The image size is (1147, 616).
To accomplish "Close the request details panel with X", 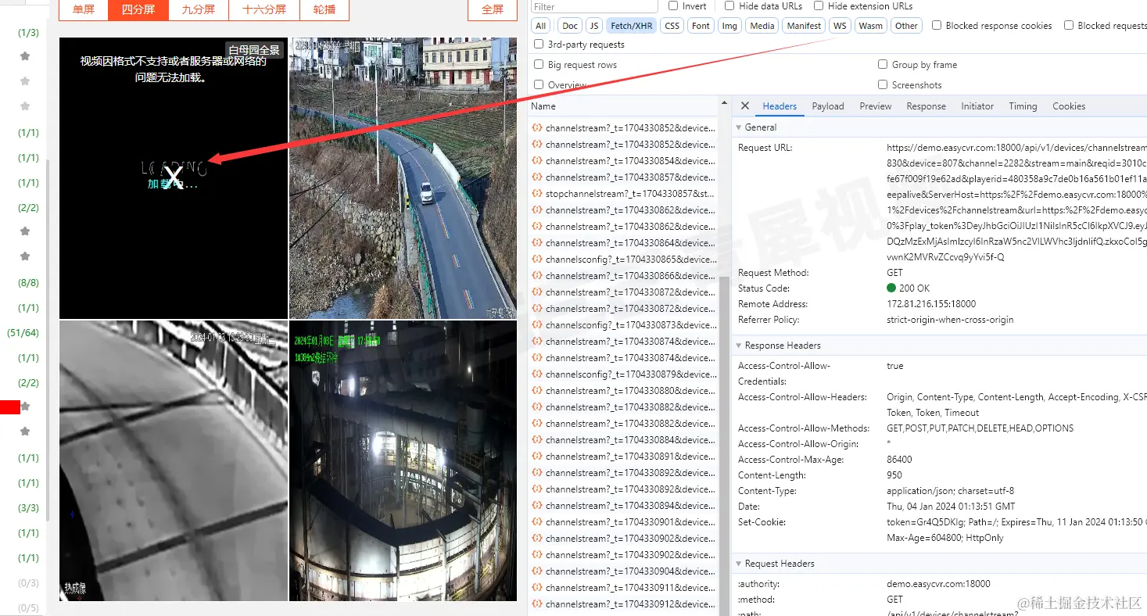I will [745, 106].
